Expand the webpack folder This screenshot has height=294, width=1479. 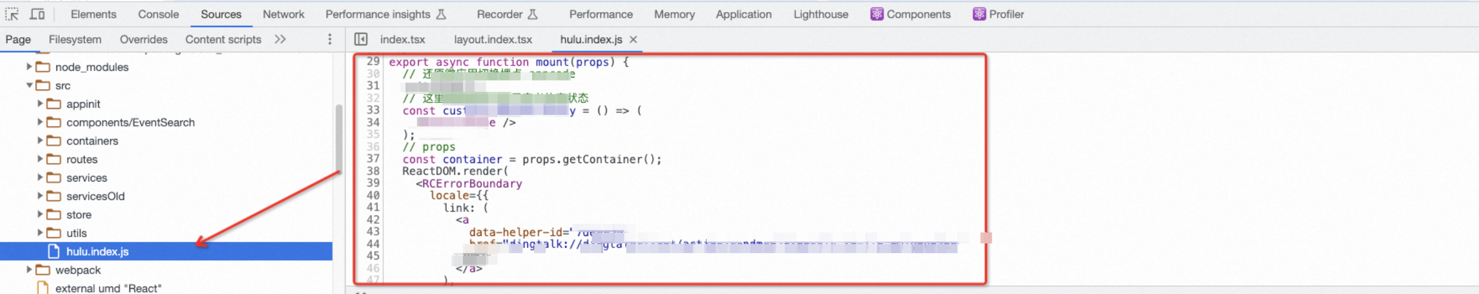[29, 269]
